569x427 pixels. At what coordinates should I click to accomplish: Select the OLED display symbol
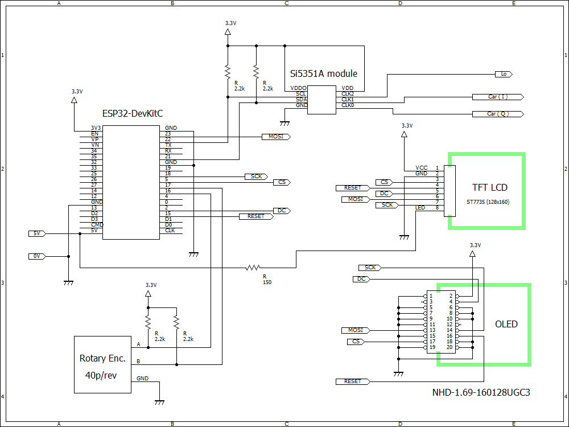click(505, 325)
